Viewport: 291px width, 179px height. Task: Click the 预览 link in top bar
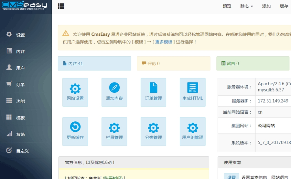[227, 6]
